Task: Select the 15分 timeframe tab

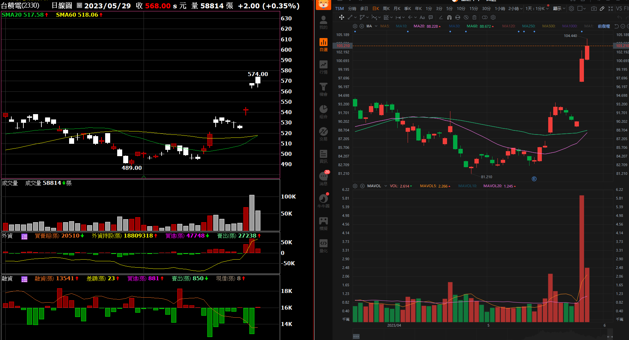Action: tap(473, 8)
